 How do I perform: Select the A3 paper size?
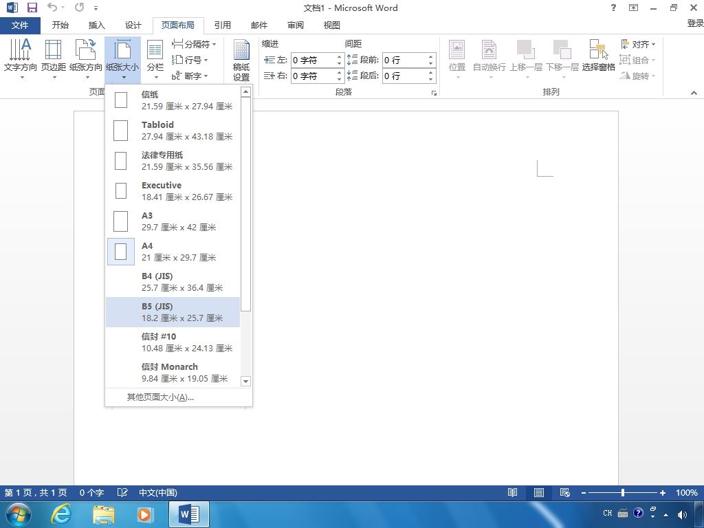point(173,221)
